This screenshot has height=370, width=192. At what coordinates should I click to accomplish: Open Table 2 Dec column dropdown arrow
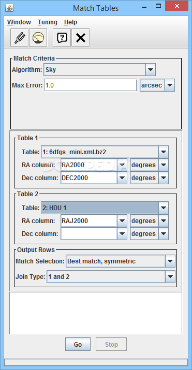(x=122, y=234)
